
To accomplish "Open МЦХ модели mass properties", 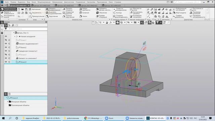I will [179, 13].
